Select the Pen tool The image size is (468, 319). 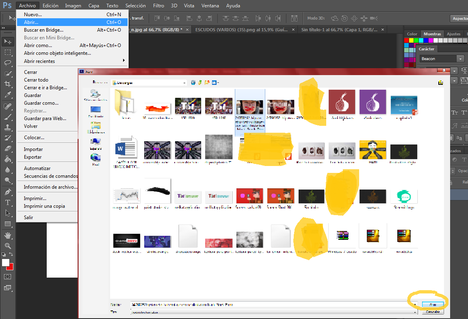point(8,192)
